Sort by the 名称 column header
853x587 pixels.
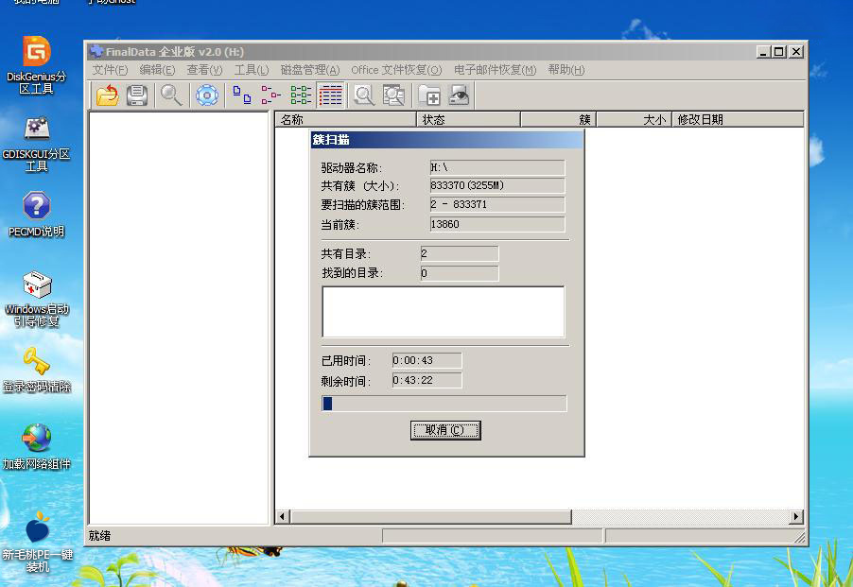pos(346,119)
